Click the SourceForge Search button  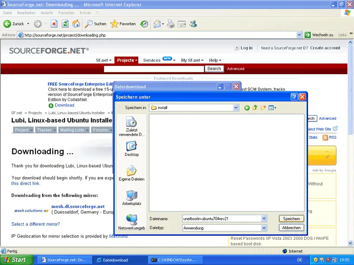214,68
